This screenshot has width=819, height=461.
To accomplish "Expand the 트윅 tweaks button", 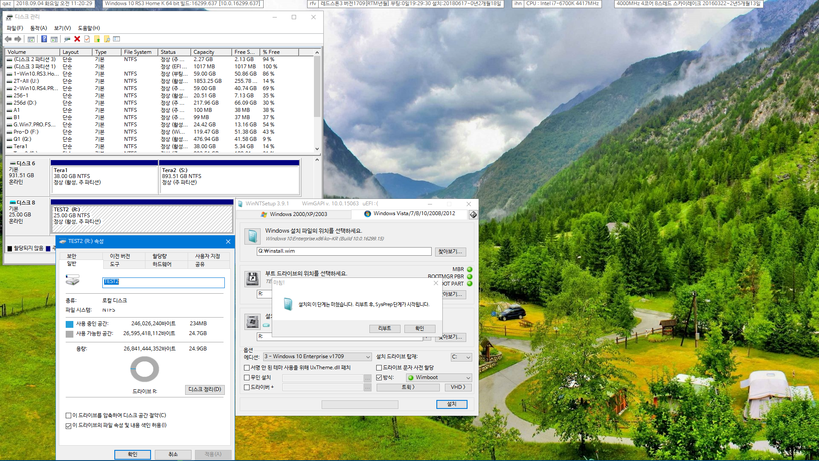I will (x=408, y=387).
